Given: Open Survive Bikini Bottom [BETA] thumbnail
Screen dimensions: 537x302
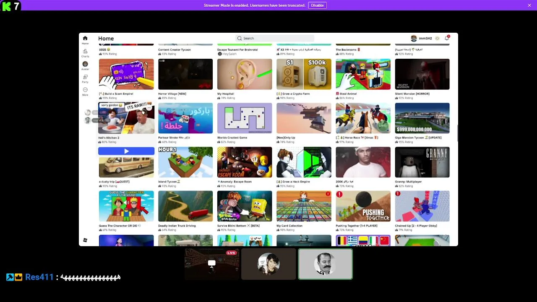Looking at the screenshot, I should pyautogui.click(x=245, y=206).
